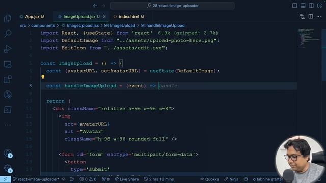Click the editor vertical scrollbar
Image resolution: width=326 pixels, height=183 pixels.
[x=324, y=55]
